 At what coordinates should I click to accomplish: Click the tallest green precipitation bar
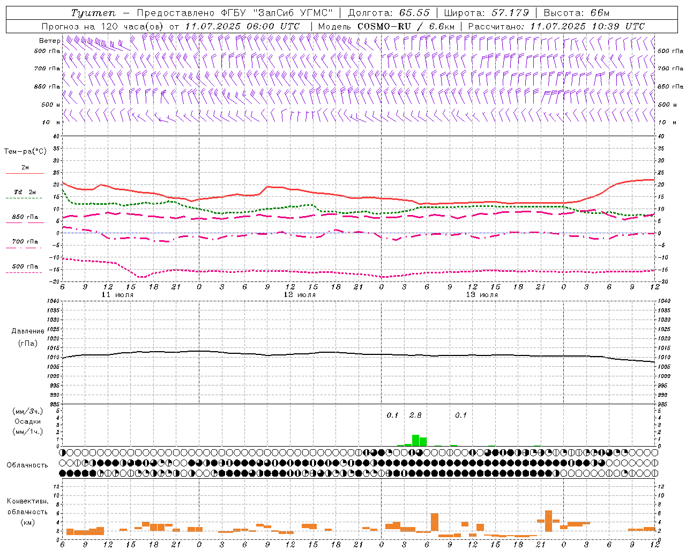pyautogui.click(x=415, y=440)
